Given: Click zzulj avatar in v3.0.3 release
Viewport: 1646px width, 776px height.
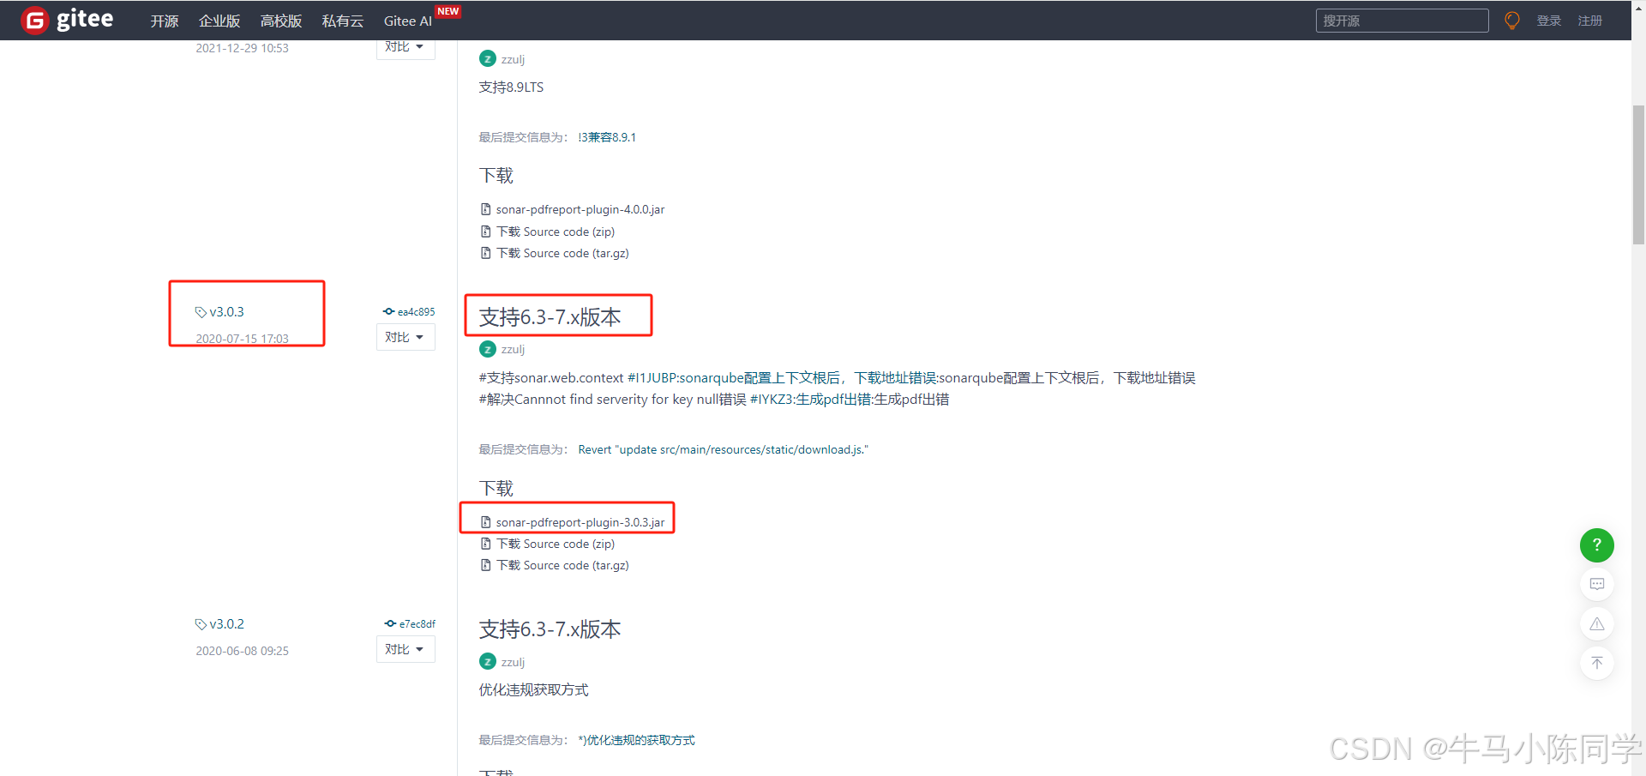Looking at the screenshot, I should [488, 349].
